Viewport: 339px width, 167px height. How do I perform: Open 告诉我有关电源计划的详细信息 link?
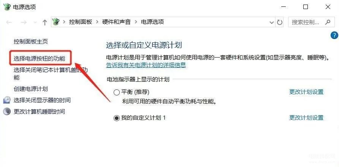[146, 65]
